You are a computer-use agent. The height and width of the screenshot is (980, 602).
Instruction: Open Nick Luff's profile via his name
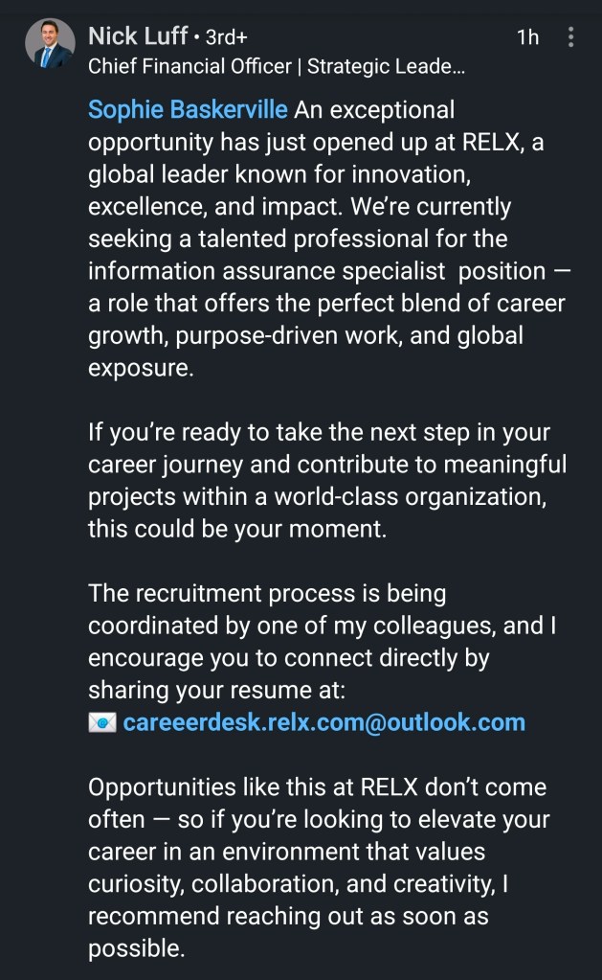coord(137,36)
